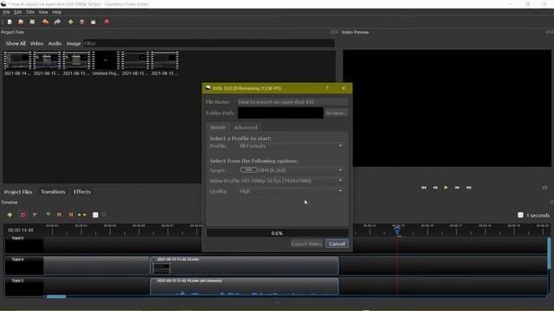Click the Track 5 header
Image resolution: width=554 pixels, height=311 pixels.
tap(24, 244)
